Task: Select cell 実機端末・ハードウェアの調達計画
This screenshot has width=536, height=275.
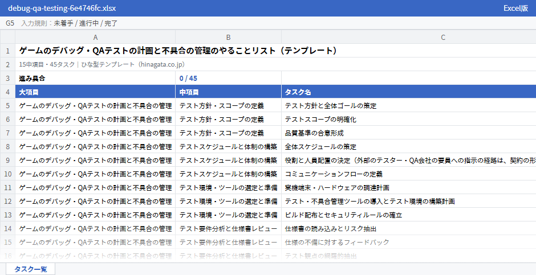Action: [409, 187]
